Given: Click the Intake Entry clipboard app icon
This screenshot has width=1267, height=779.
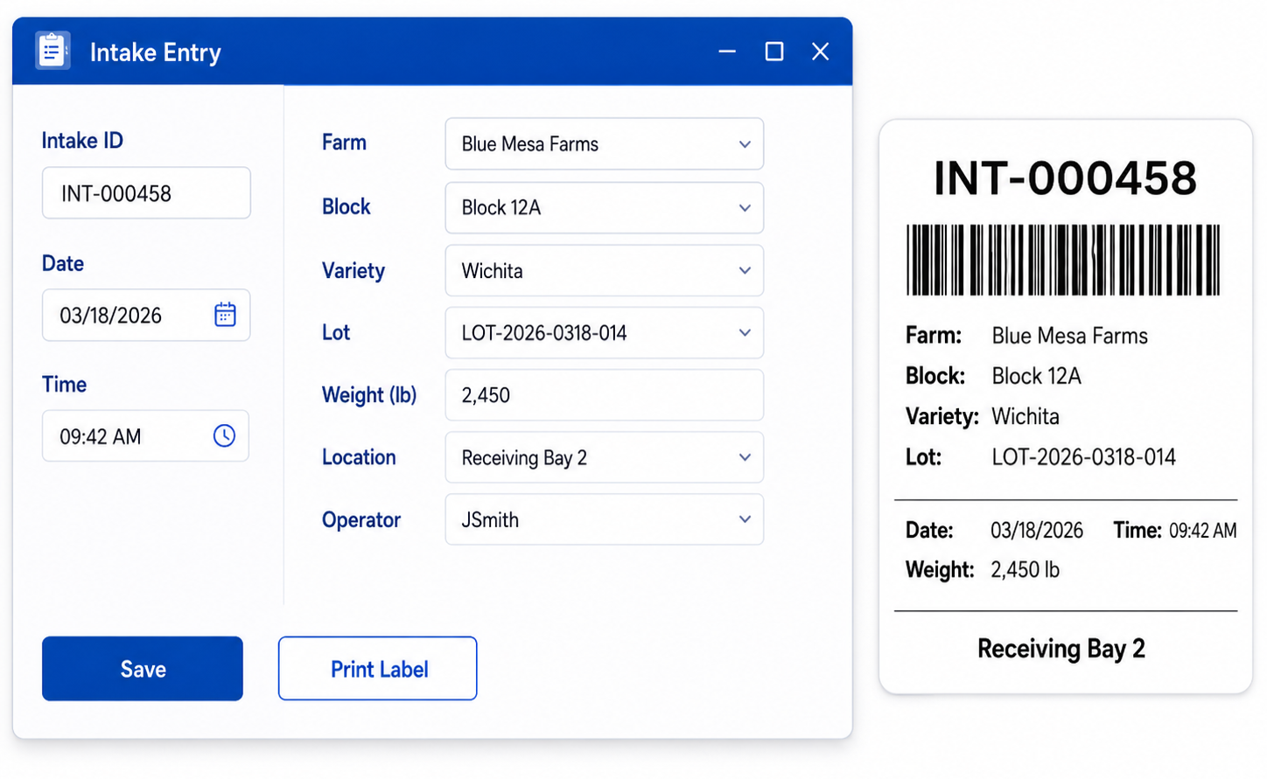Looking at the screenshot, I should pyautogui.click(x=52, y=51).
